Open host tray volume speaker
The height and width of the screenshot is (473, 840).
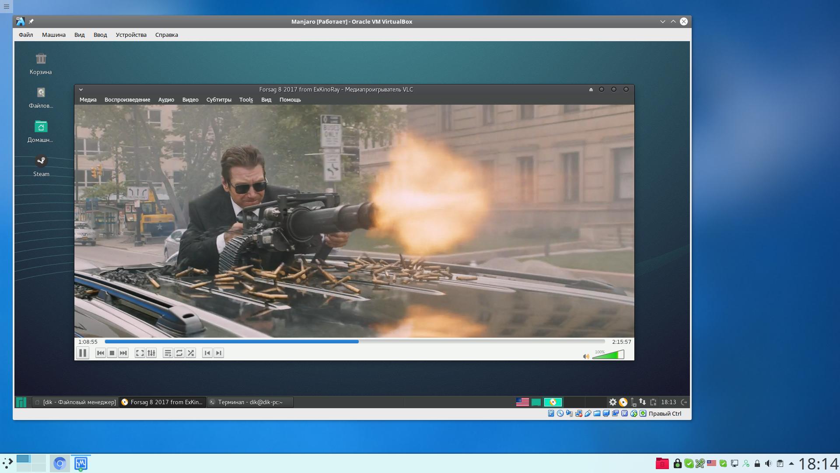769,463
